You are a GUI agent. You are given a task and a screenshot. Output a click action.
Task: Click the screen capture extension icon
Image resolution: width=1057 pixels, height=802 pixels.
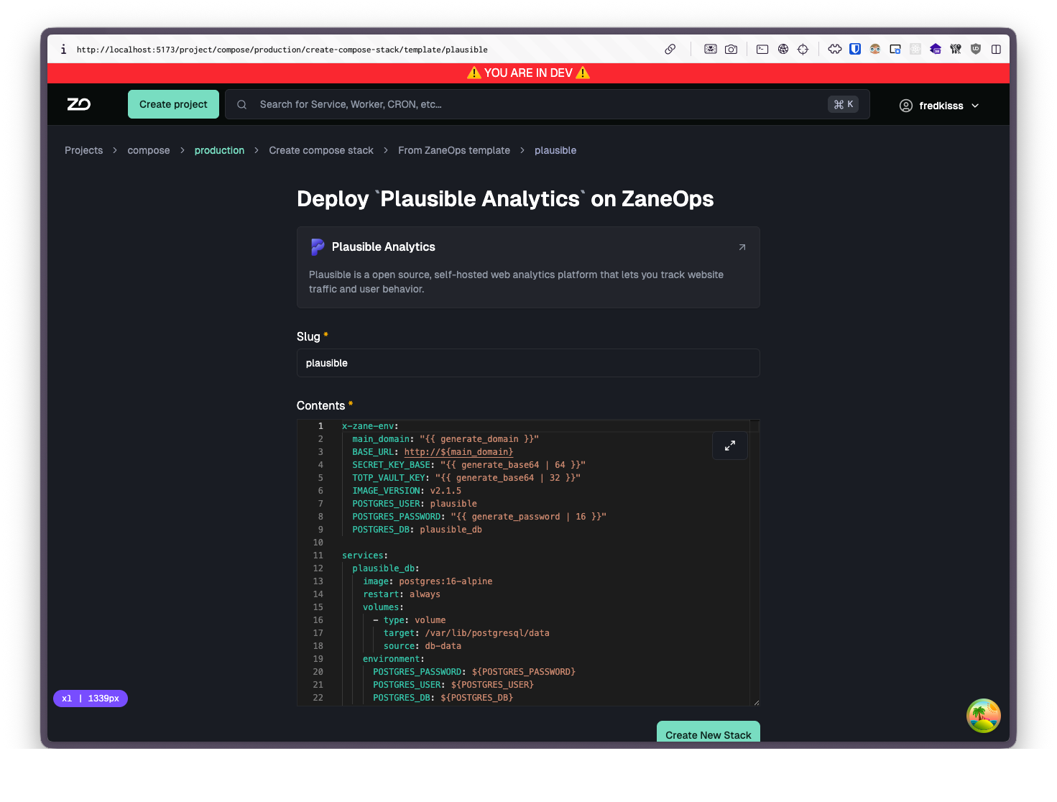pos(895,49)
